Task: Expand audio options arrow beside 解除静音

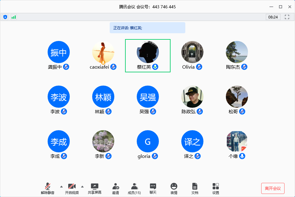Action: click(x=61, y=187)
